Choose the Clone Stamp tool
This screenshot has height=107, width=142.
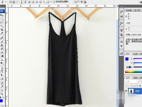[x=2, y=45]
